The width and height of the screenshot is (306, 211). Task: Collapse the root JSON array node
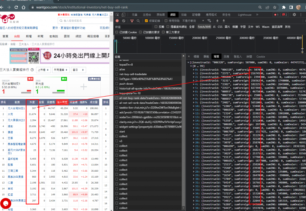(188, 63)
